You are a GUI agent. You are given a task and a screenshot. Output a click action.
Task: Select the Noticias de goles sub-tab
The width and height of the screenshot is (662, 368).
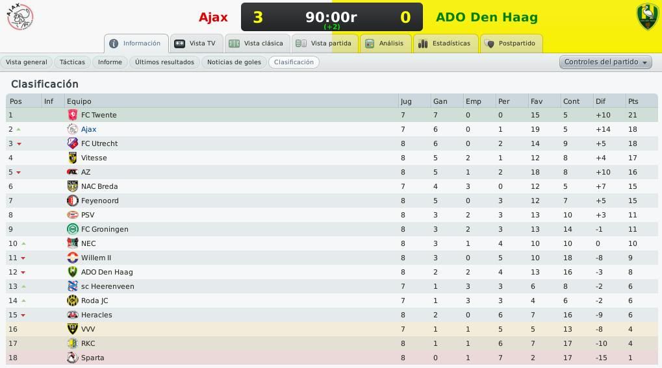(234, 62)
